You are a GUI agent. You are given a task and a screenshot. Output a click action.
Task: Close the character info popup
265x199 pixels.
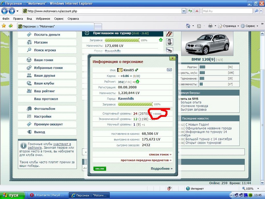coord(172,58)
